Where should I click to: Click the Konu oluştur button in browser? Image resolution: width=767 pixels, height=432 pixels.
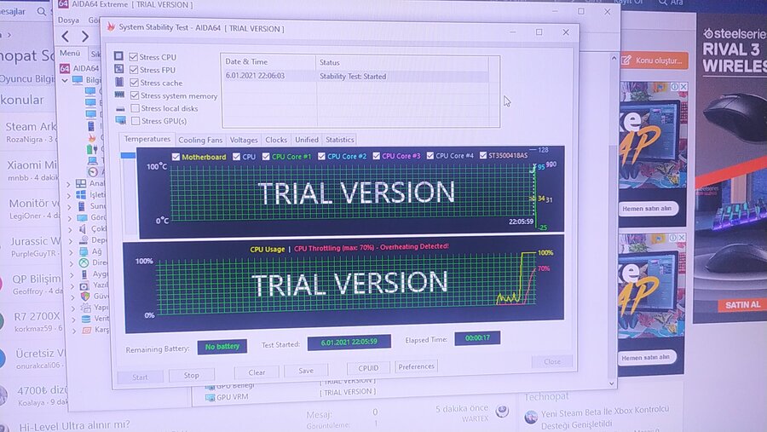point(654,60)
